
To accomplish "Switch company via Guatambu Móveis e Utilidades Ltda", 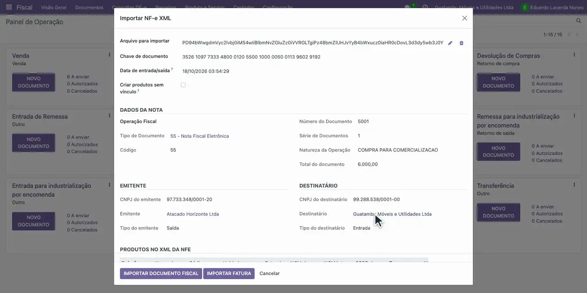I will tap(474, 8).
